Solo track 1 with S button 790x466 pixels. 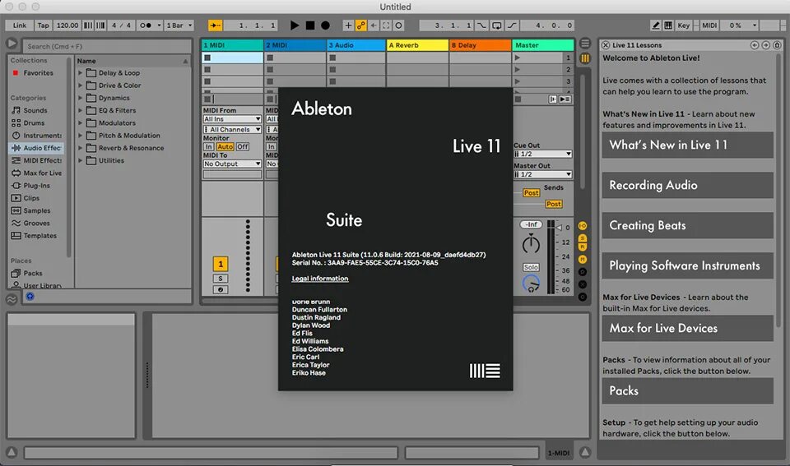coord(221,279)
